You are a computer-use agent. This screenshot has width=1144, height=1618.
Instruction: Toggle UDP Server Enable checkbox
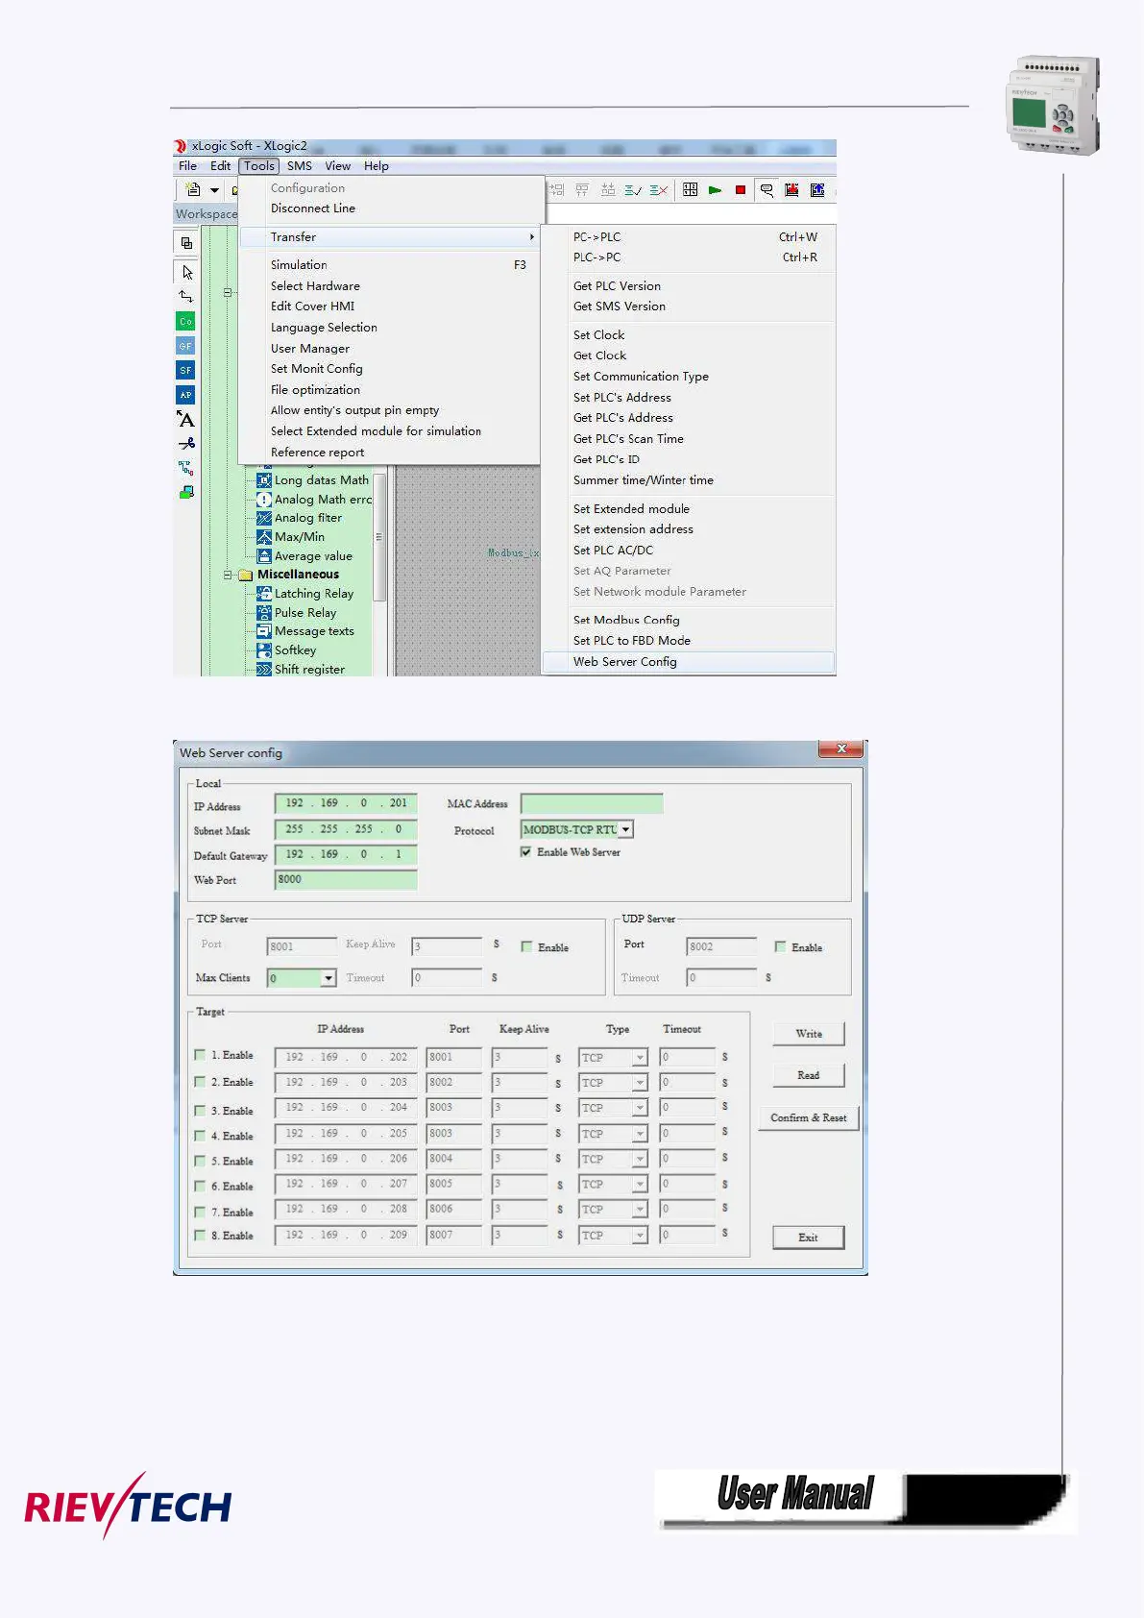[780, 947]
